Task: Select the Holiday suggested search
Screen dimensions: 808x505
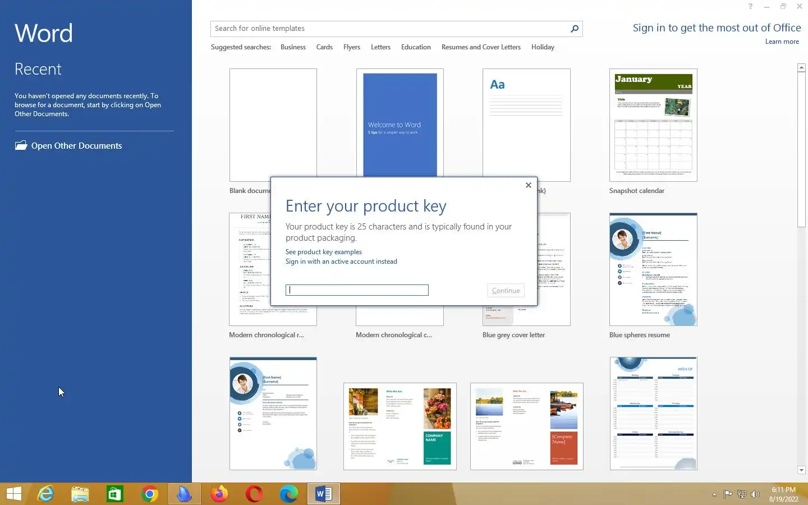Action: click(543, 47)
